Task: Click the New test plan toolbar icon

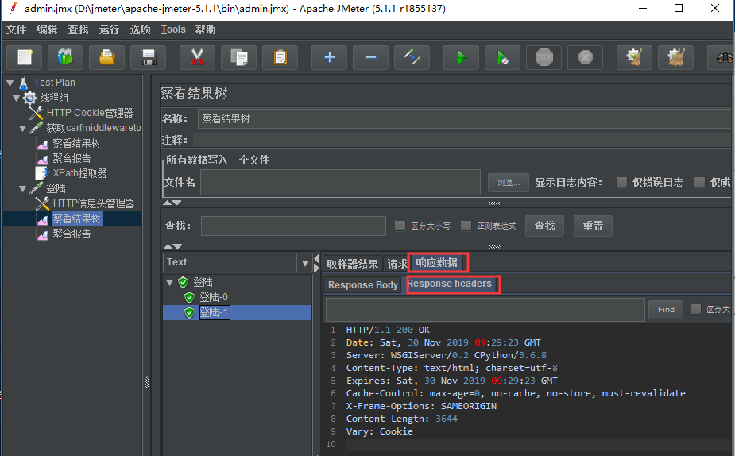Action: click(25, 58)
